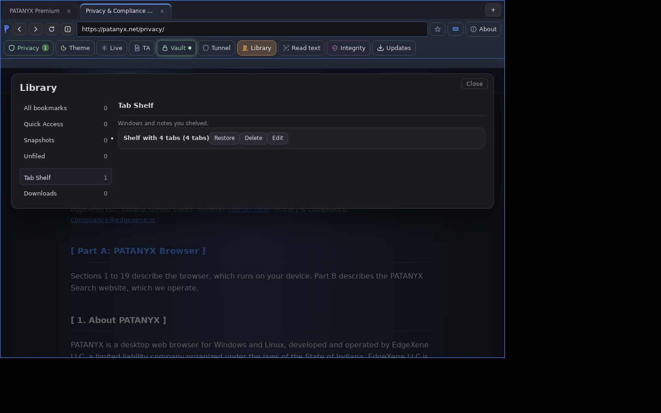661x413 pixels.
Task: Click the 'Part A: PATANYX Browser' heading
Action: click(x=138, y=251)
